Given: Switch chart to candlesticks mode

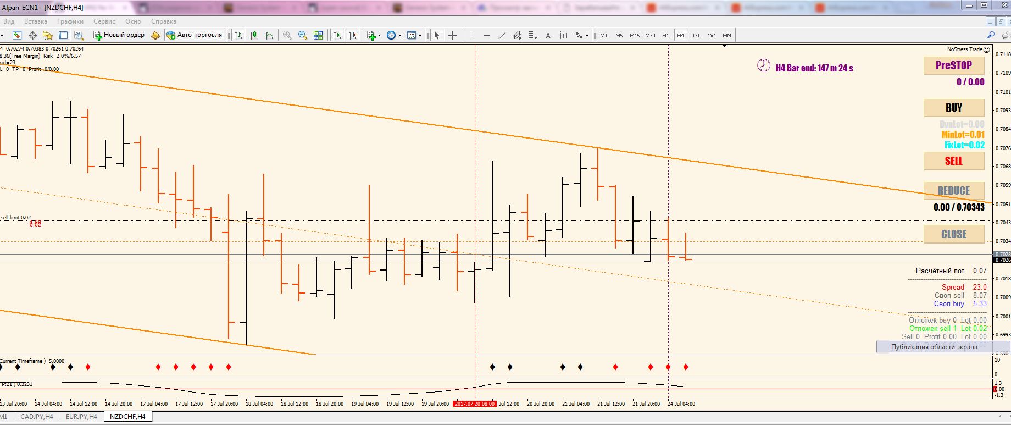Looking at the screenshot, I should point(254,35).
